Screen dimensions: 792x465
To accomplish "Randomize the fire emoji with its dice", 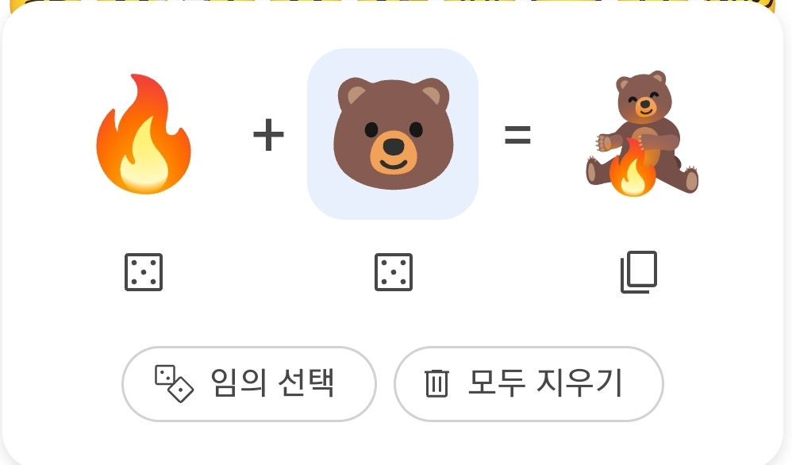I will point(144,272).
